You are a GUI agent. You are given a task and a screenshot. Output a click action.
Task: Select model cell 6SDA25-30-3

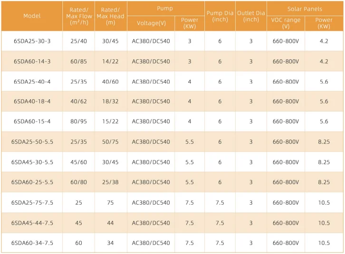(x=32, y=41)
